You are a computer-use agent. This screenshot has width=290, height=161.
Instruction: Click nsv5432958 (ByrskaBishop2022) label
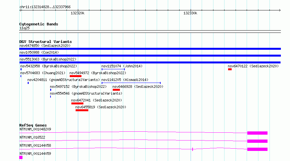click(49, 66)
